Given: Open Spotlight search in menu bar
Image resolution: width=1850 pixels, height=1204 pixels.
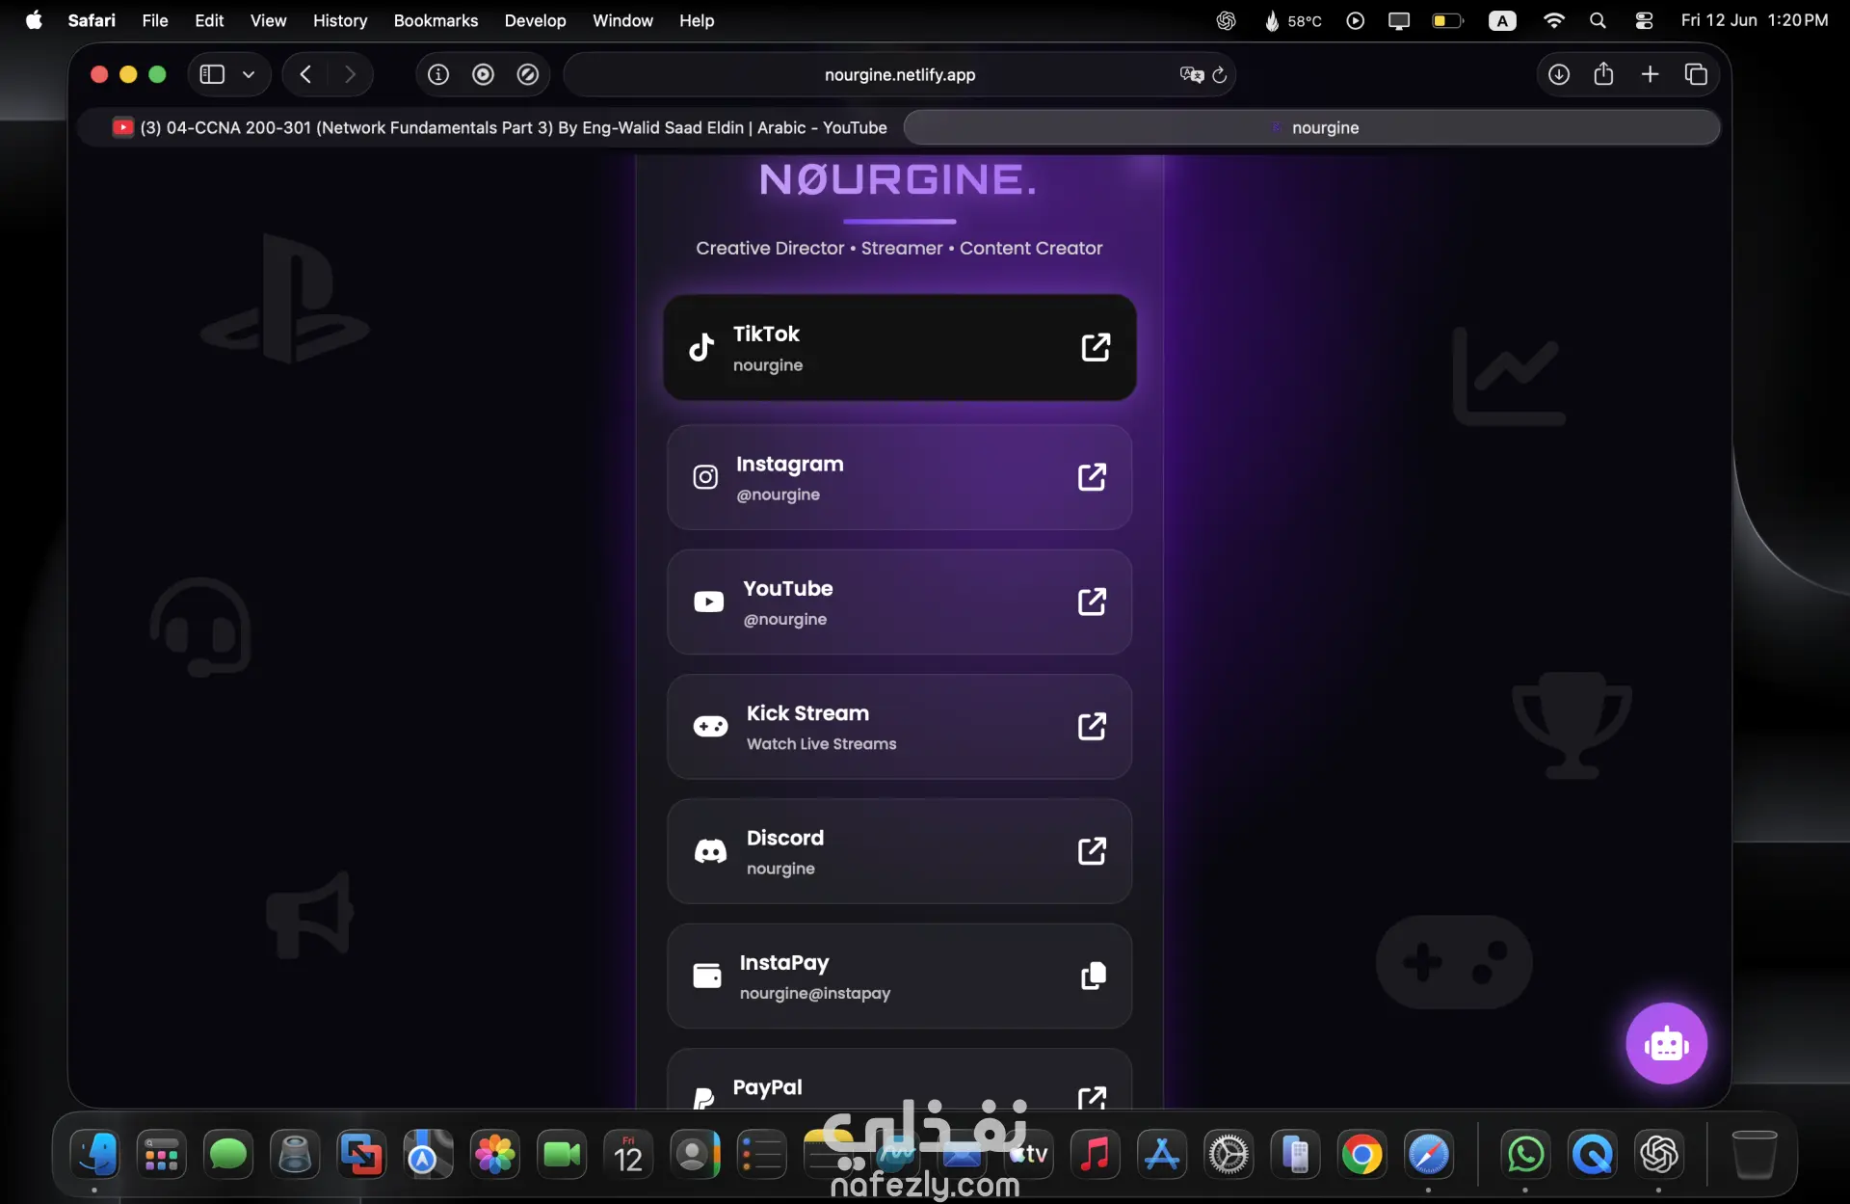Looking at the screenshot, I should coord(1598,20).
